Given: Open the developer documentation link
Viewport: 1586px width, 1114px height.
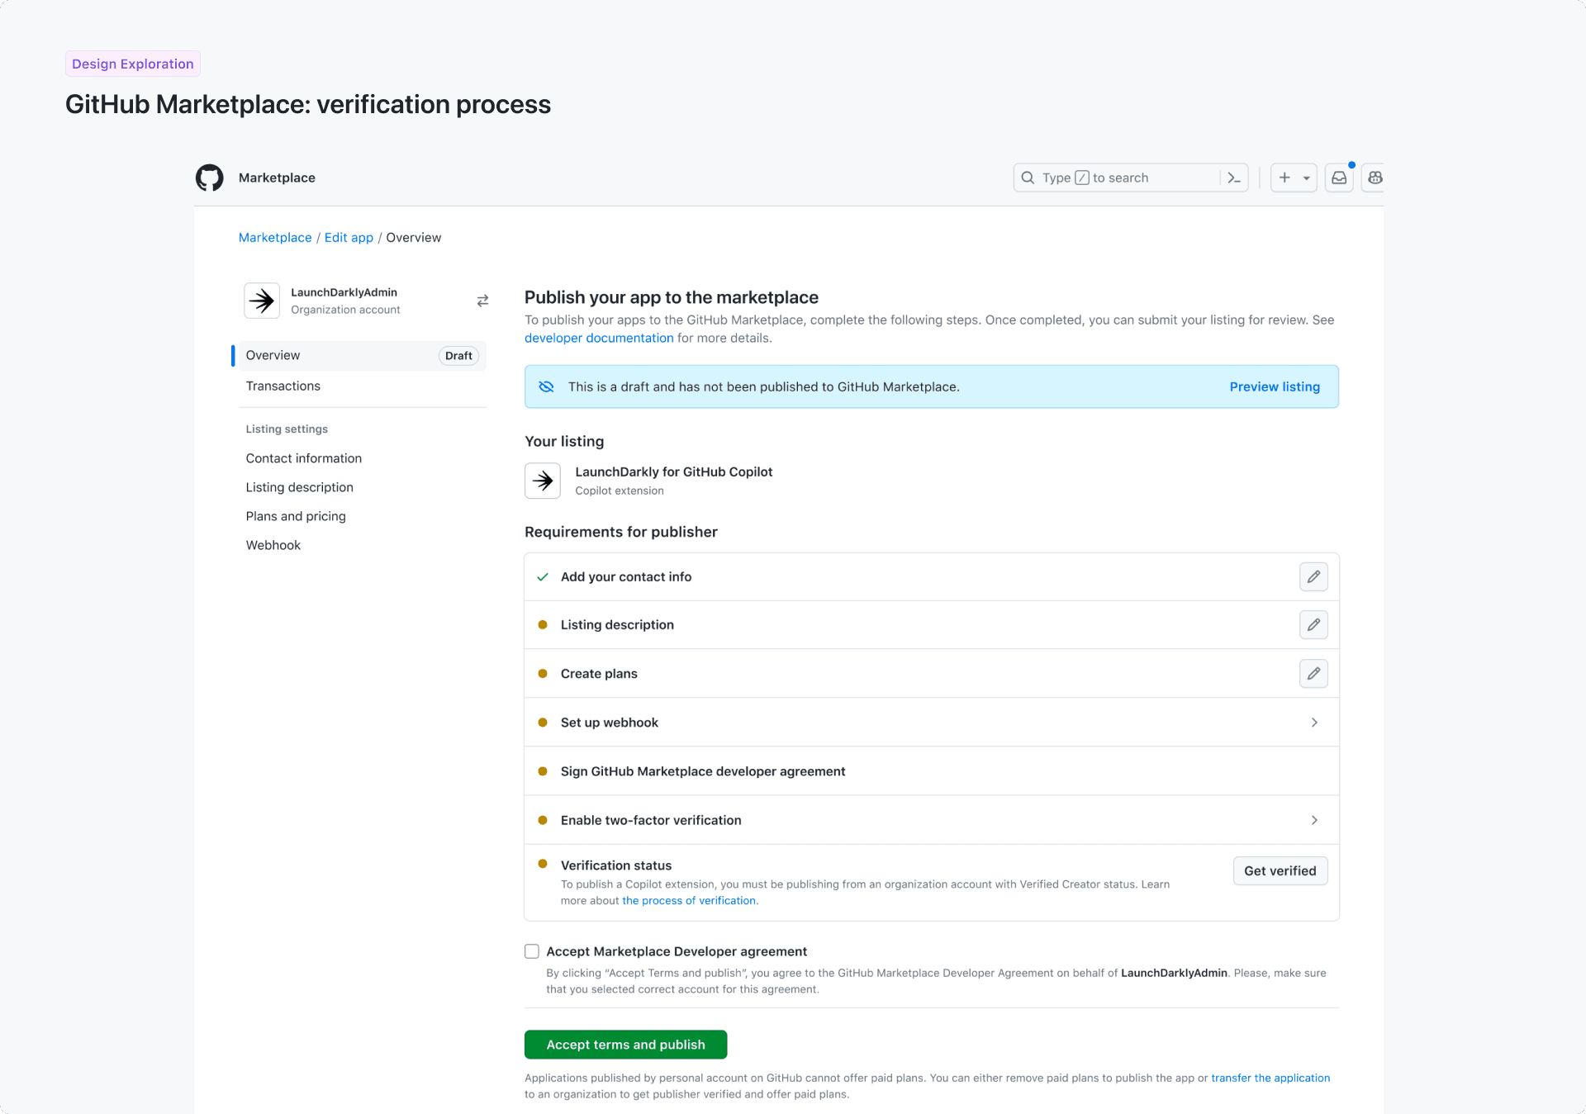Looking at the screenshot, I should 598,338.
